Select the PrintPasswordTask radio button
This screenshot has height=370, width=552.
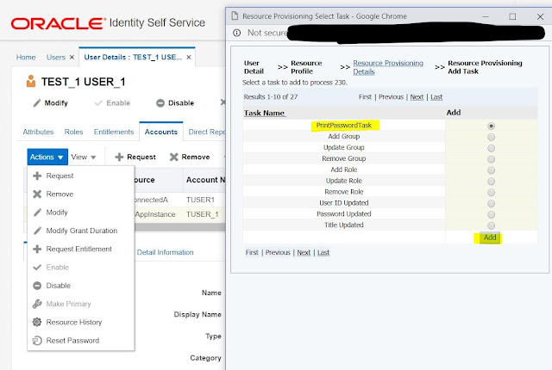[x=491, y=126]
